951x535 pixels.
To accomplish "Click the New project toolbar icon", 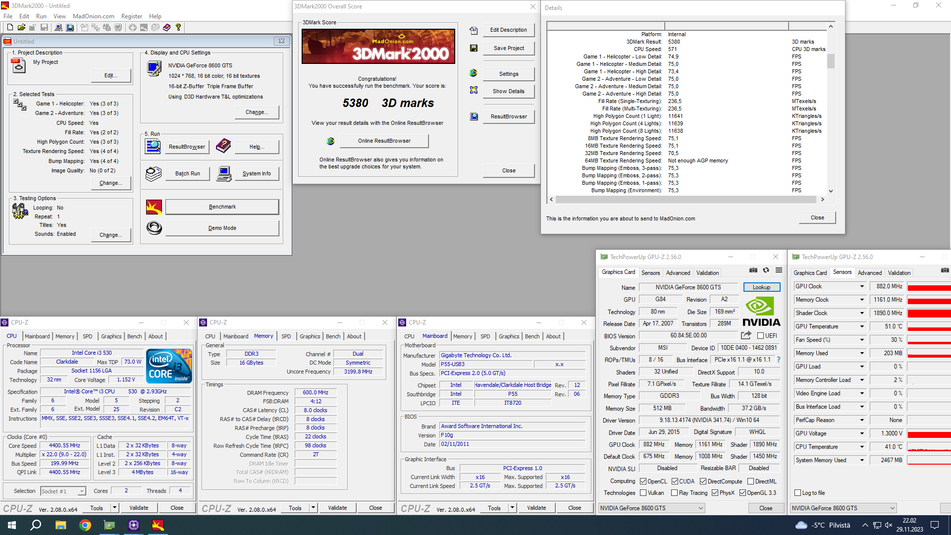I will tap(10, 27).
